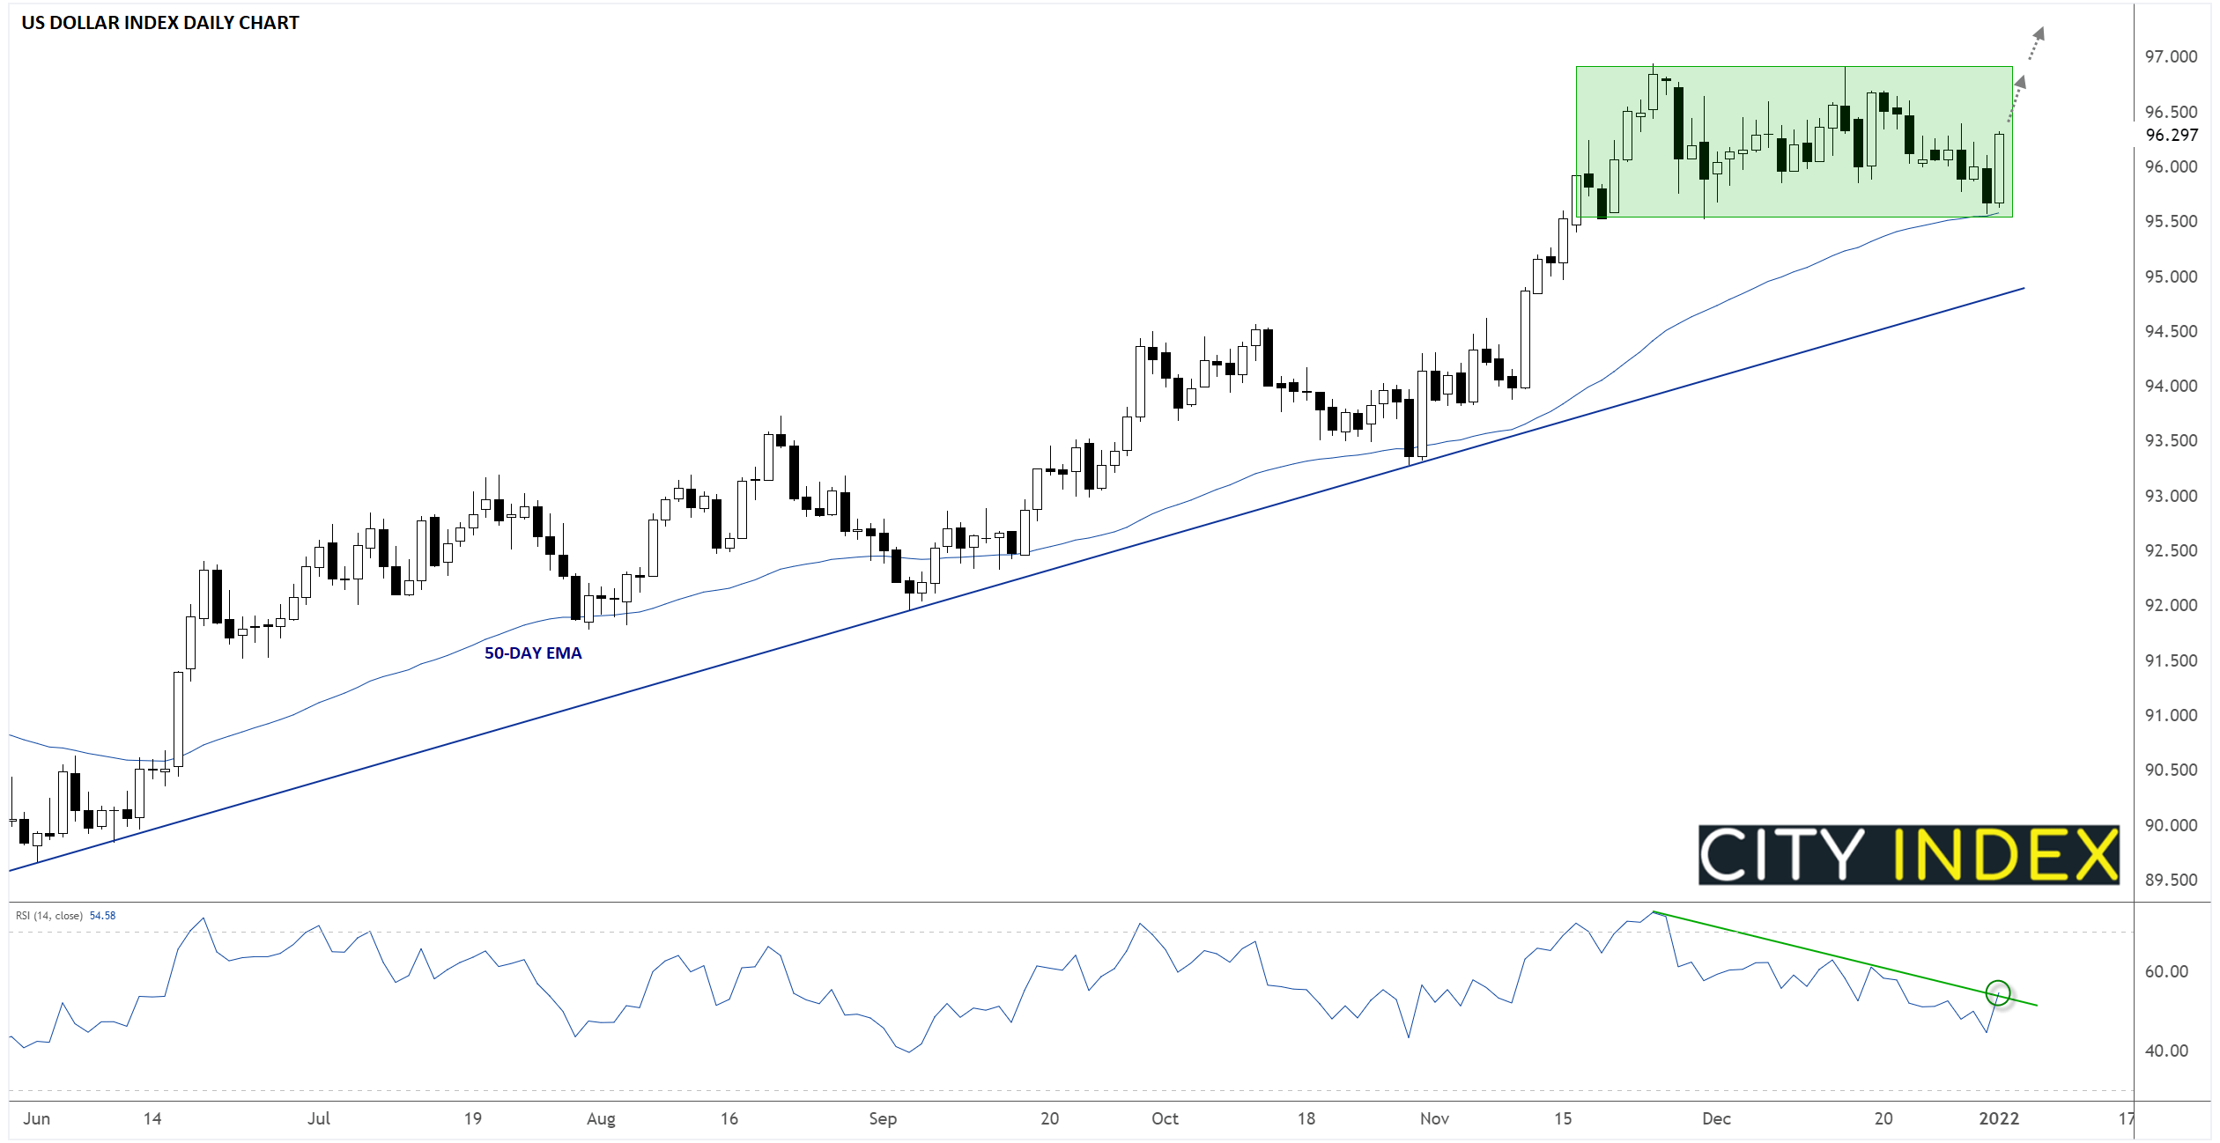Click the 89.500 price axis label
Viewport: 2220px width, 1143px height.
2171,880
